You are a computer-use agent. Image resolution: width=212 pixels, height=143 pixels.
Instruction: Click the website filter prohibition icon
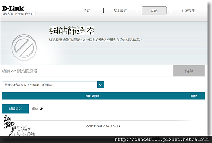coord(24,47)
